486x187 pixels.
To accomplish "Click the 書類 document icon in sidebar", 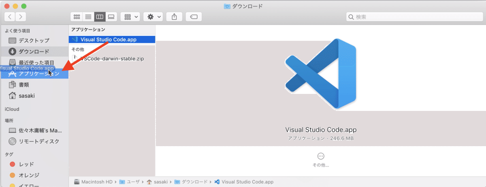I will click(12, 85).
